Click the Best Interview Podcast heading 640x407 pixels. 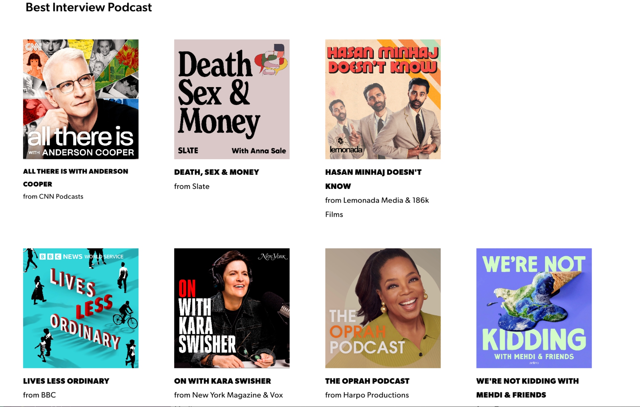coord(89,7)
